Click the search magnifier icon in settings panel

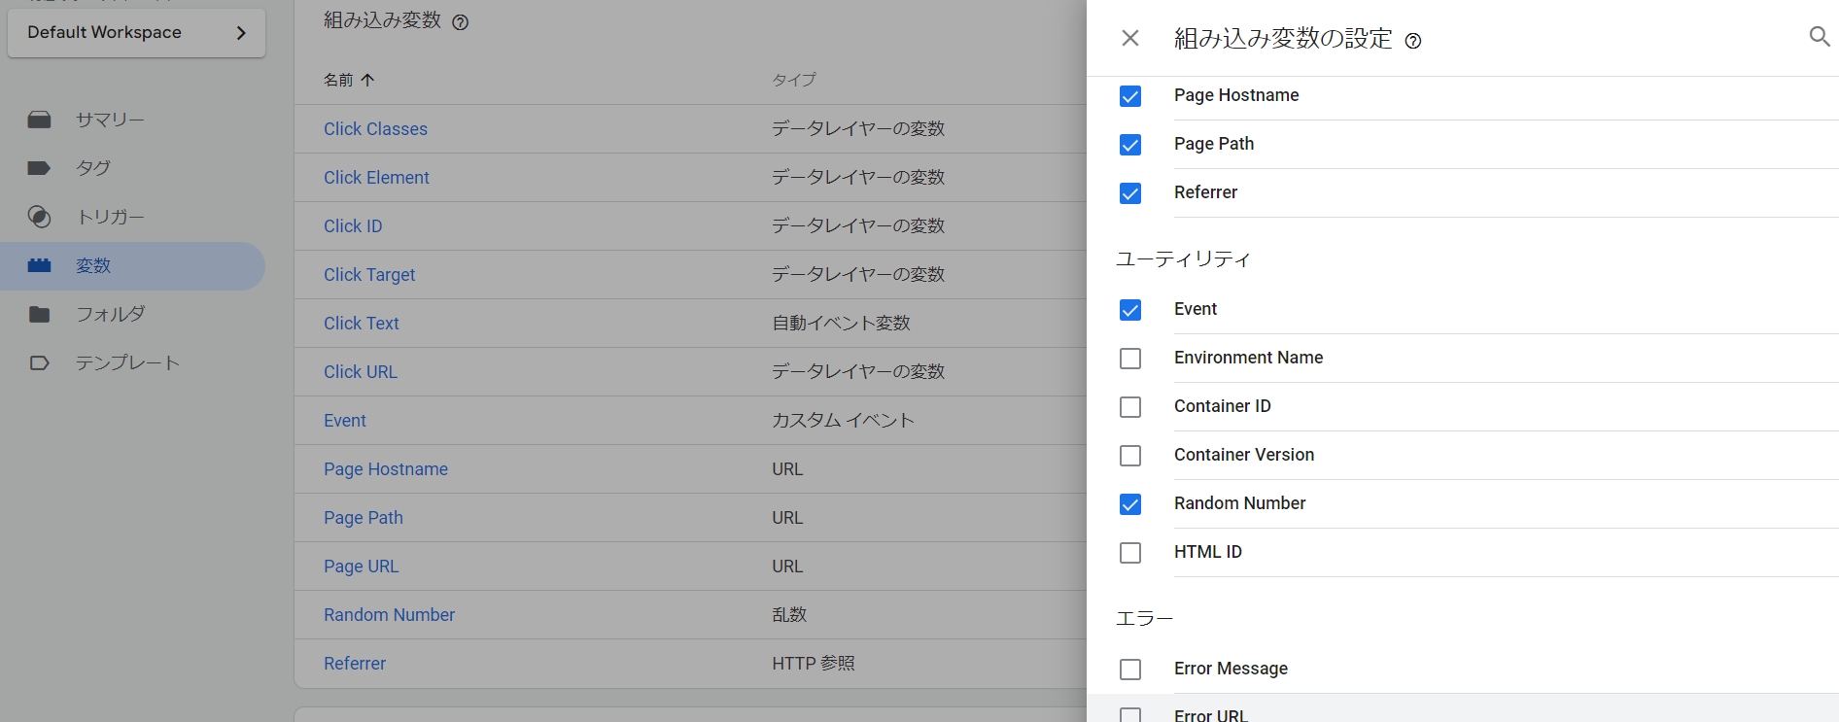click(1819, 37)
